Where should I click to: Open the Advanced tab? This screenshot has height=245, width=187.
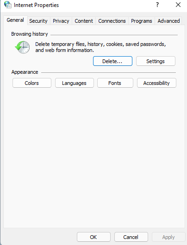click(x=168, y=21)
